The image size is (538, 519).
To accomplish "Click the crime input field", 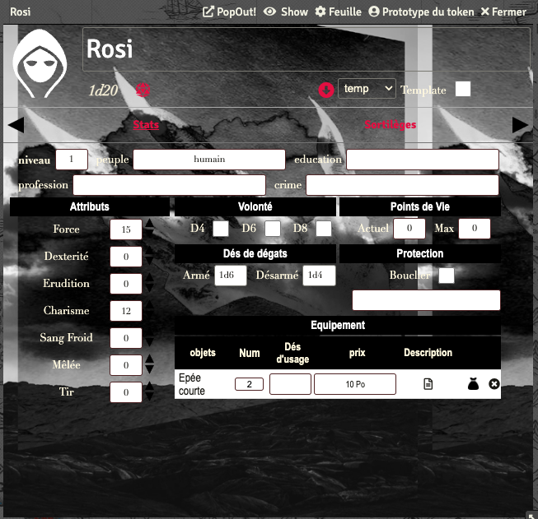I will (x=402, y=185).
